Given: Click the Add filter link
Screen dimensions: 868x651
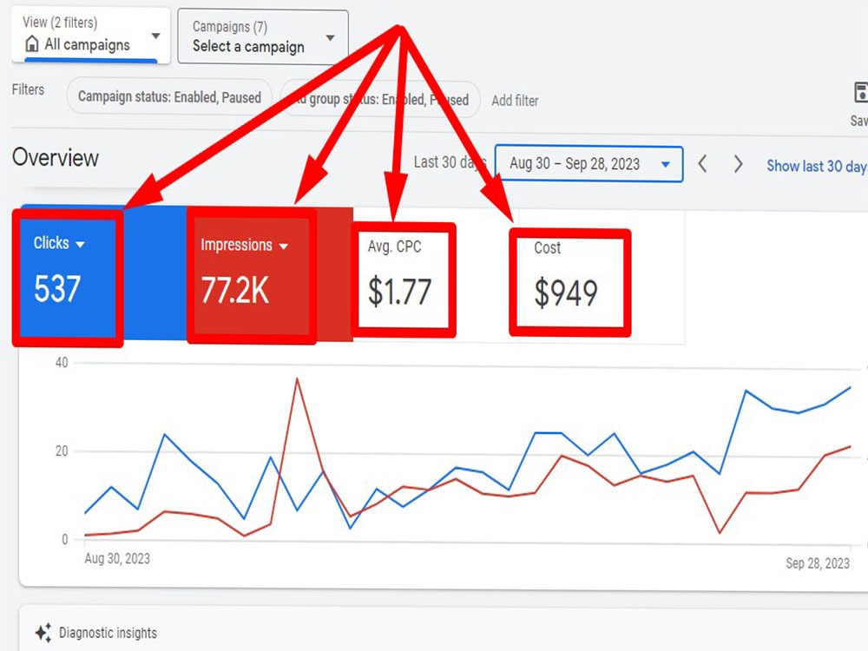Looking at the screenshot, I should [x=515, y=101].
